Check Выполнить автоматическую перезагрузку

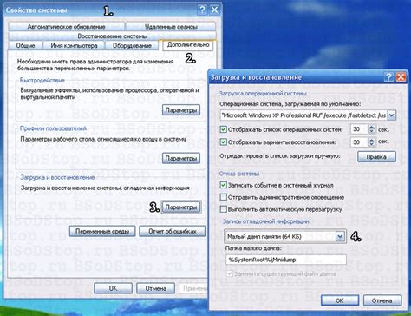(223, 209)
